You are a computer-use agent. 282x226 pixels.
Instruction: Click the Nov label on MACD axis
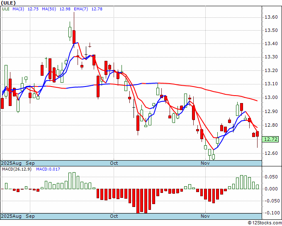point(205,216)
